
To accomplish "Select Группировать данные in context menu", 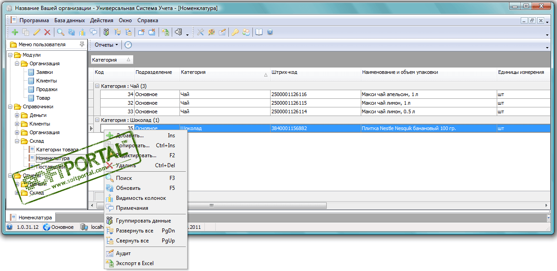I will pyautogui.click(x=143, y=221).
